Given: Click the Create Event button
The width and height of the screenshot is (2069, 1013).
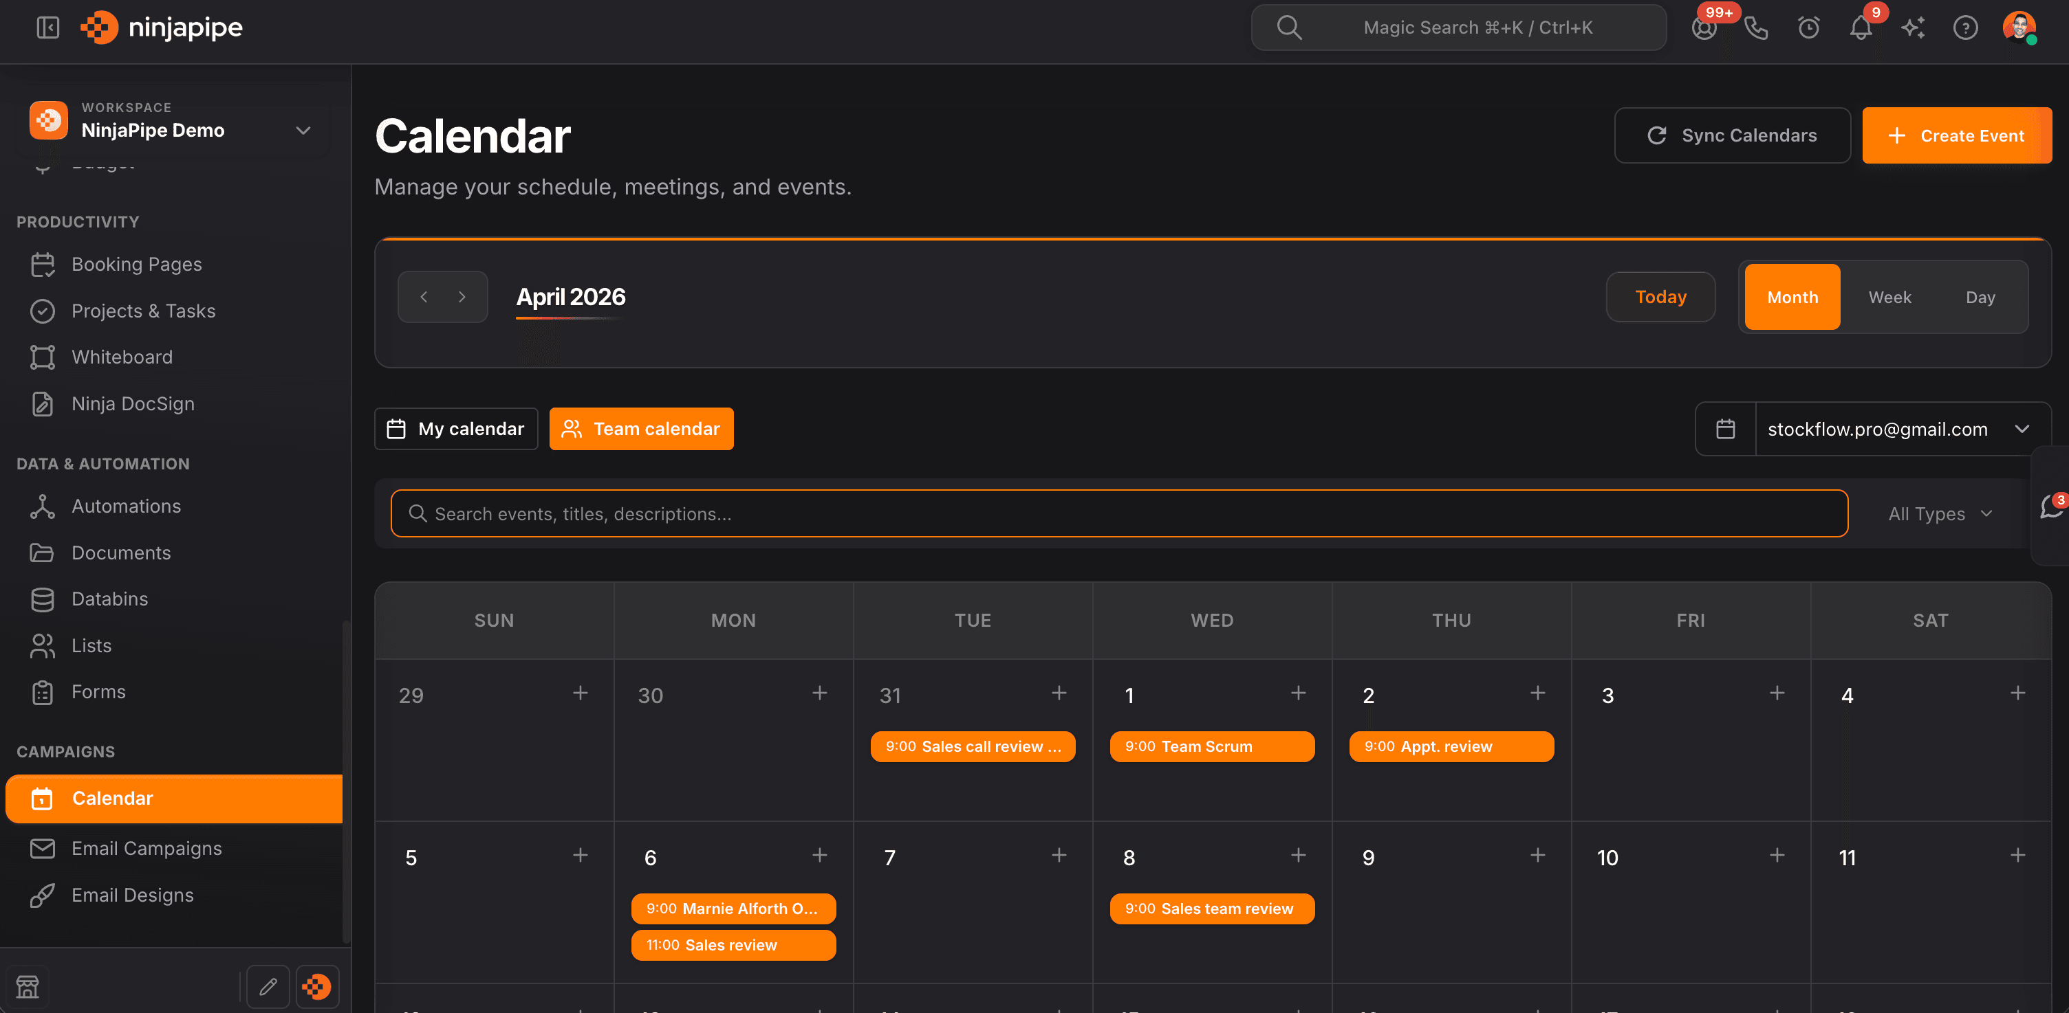Looking at the screenshot, I should (x=1957, y=135).
